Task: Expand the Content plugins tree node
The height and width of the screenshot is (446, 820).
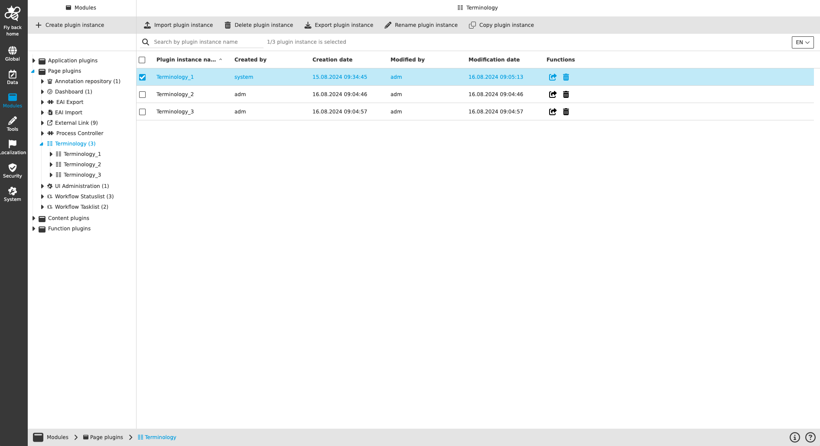Action: pyautogui.click(x=34, y=218)
